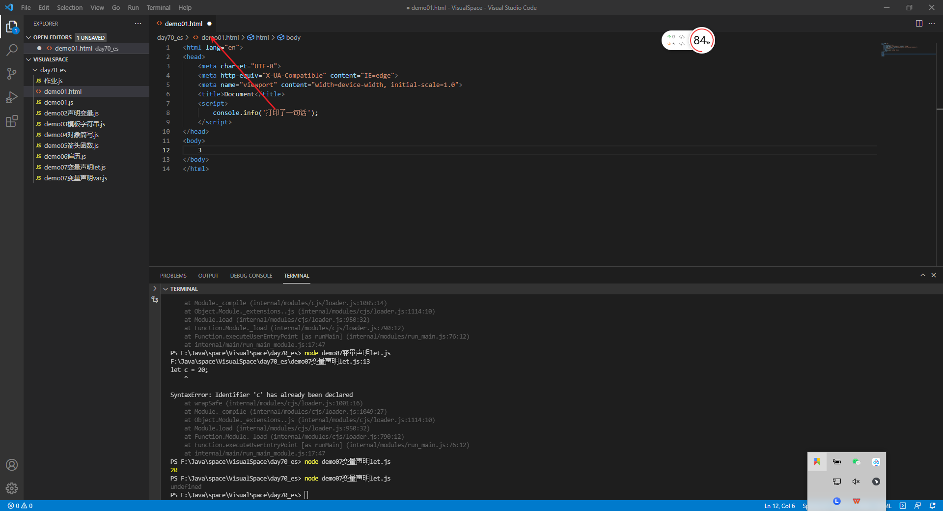Collapse the day70_es folder

pos(35,70)
